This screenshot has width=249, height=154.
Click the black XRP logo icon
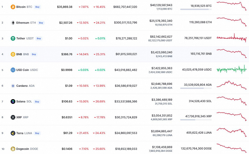pyautogui.click(x=13, y=117)
